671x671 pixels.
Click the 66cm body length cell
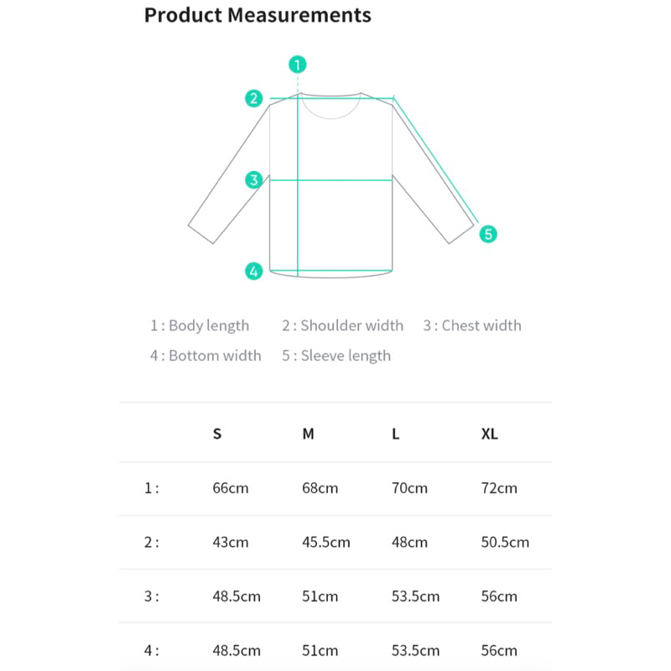pyautogui.click(x=231, y=488)
